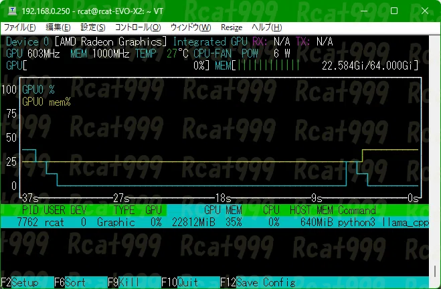This screenshot has width=441, height=289.
Task: Click the PID column header
Action: coord(30,210)
